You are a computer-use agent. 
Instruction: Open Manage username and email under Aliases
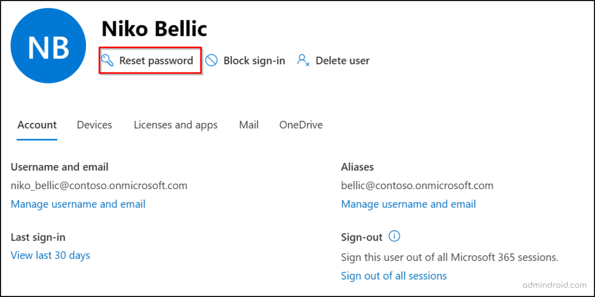408,204
